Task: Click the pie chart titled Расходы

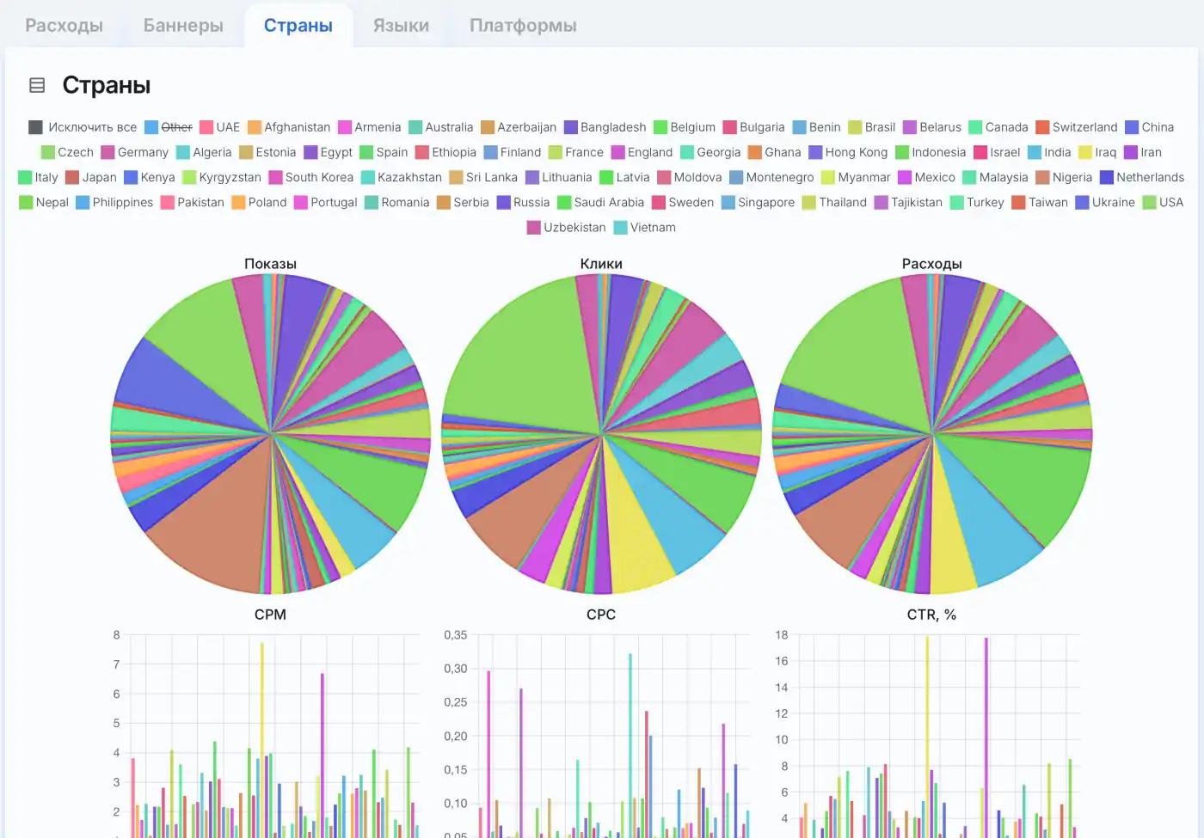Action: click(932, 434)
